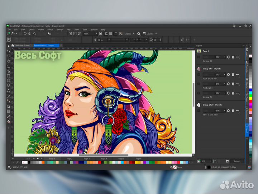Select the Drop Shadow tool
Viewport: 258px width, 194px height.
tap(9, 106)
